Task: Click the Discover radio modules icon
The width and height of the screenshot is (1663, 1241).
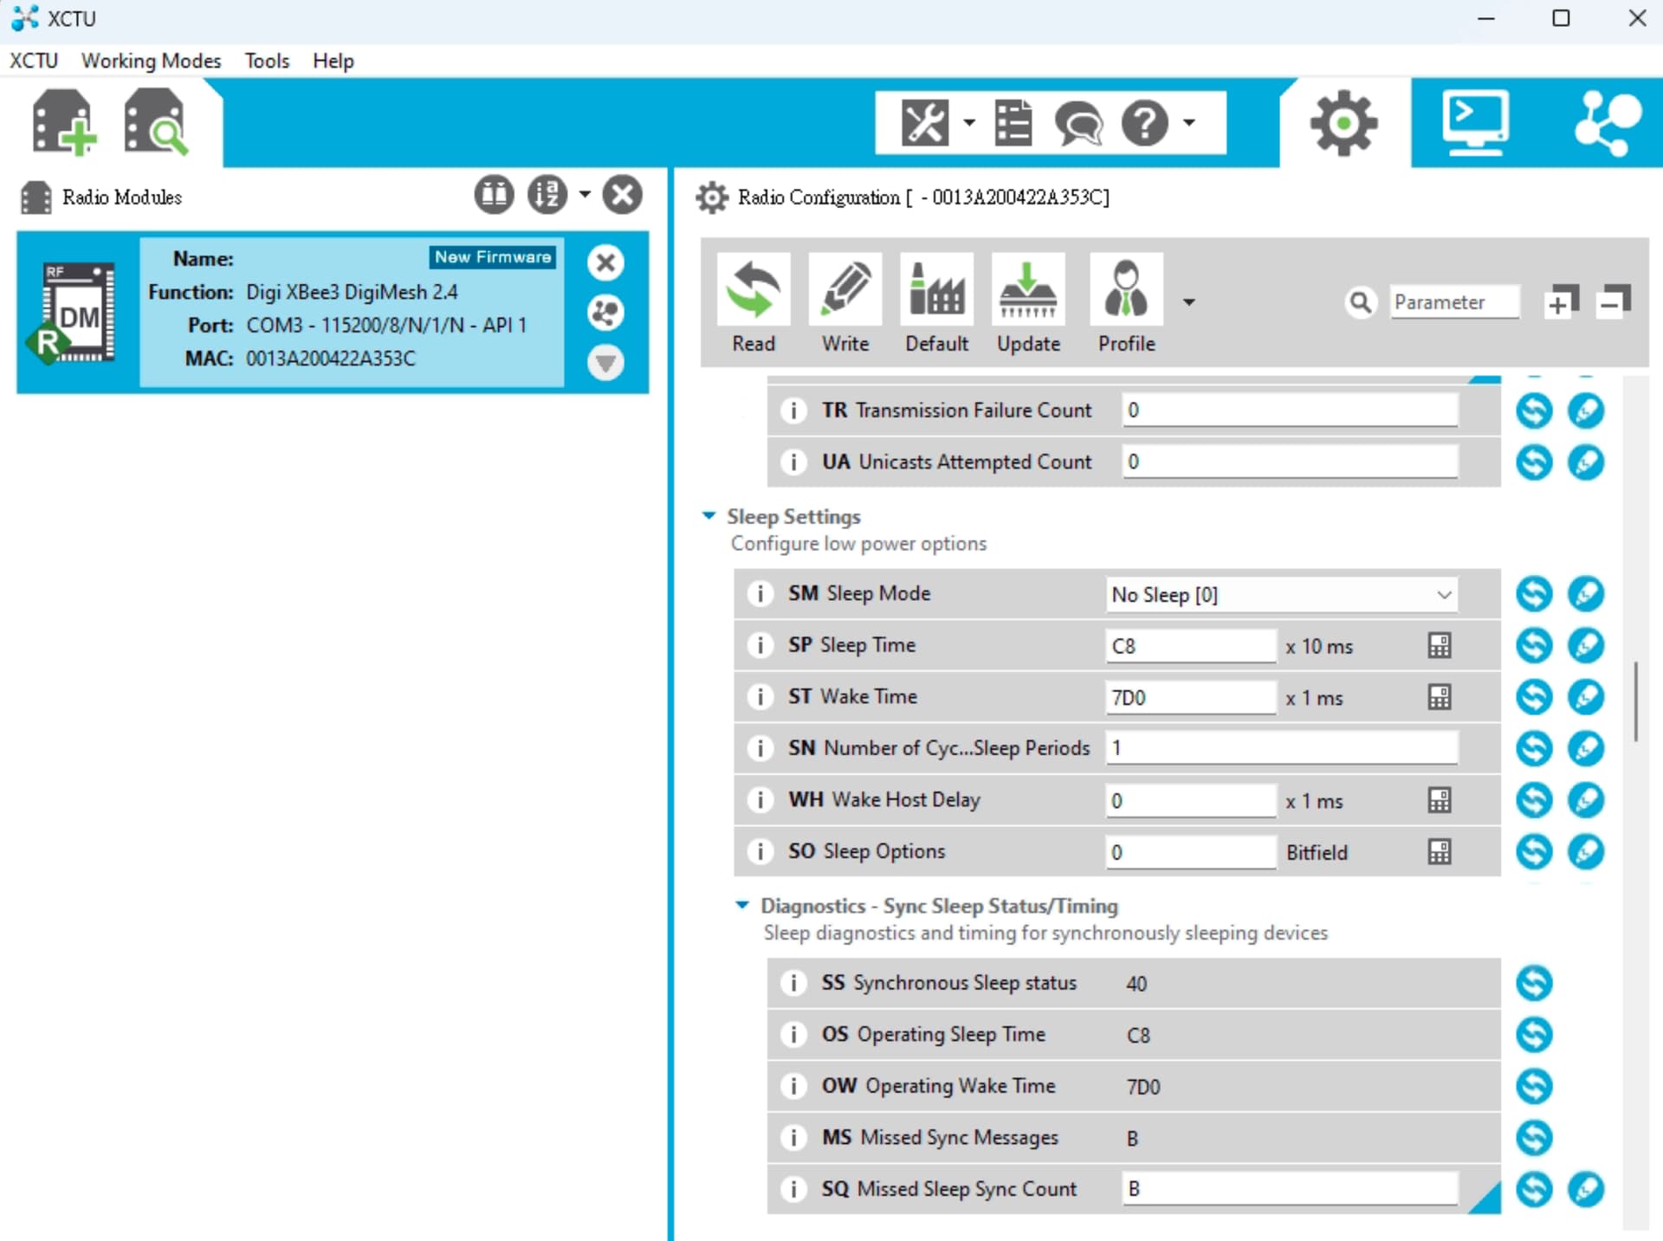Action: pos(156,122)
